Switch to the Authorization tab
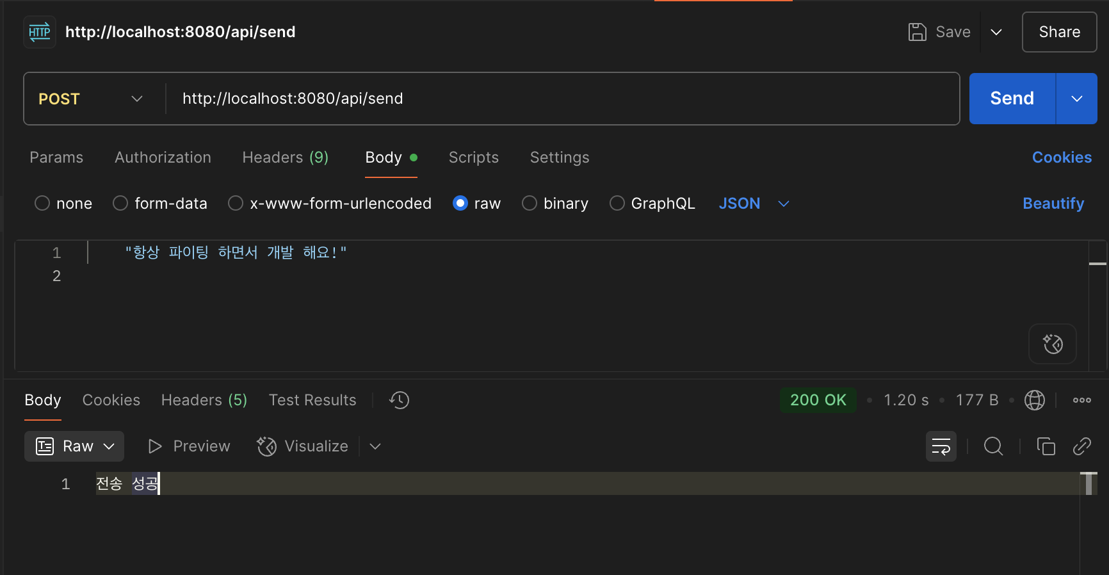The image size is (1109, 575). click(x=163, y=158)
